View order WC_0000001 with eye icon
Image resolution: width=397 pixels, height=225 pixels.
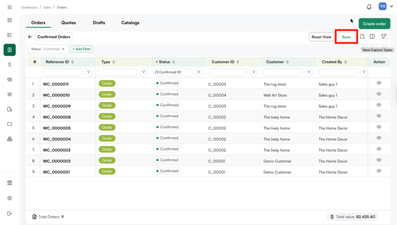point(379,171)
